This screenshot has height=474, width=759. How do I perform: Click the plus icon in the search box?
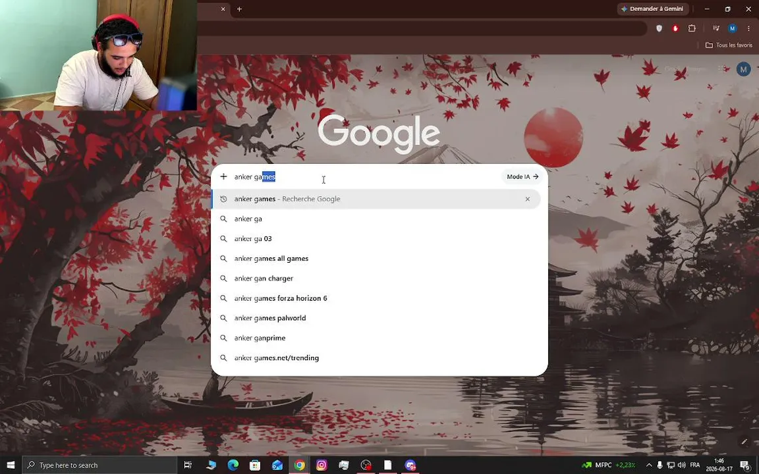pos(223,176)
